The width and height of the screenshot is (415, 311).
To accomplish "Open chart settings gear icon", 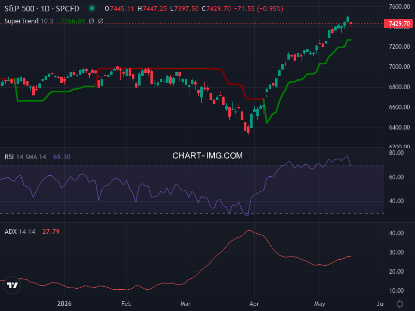I will (399, 304).
